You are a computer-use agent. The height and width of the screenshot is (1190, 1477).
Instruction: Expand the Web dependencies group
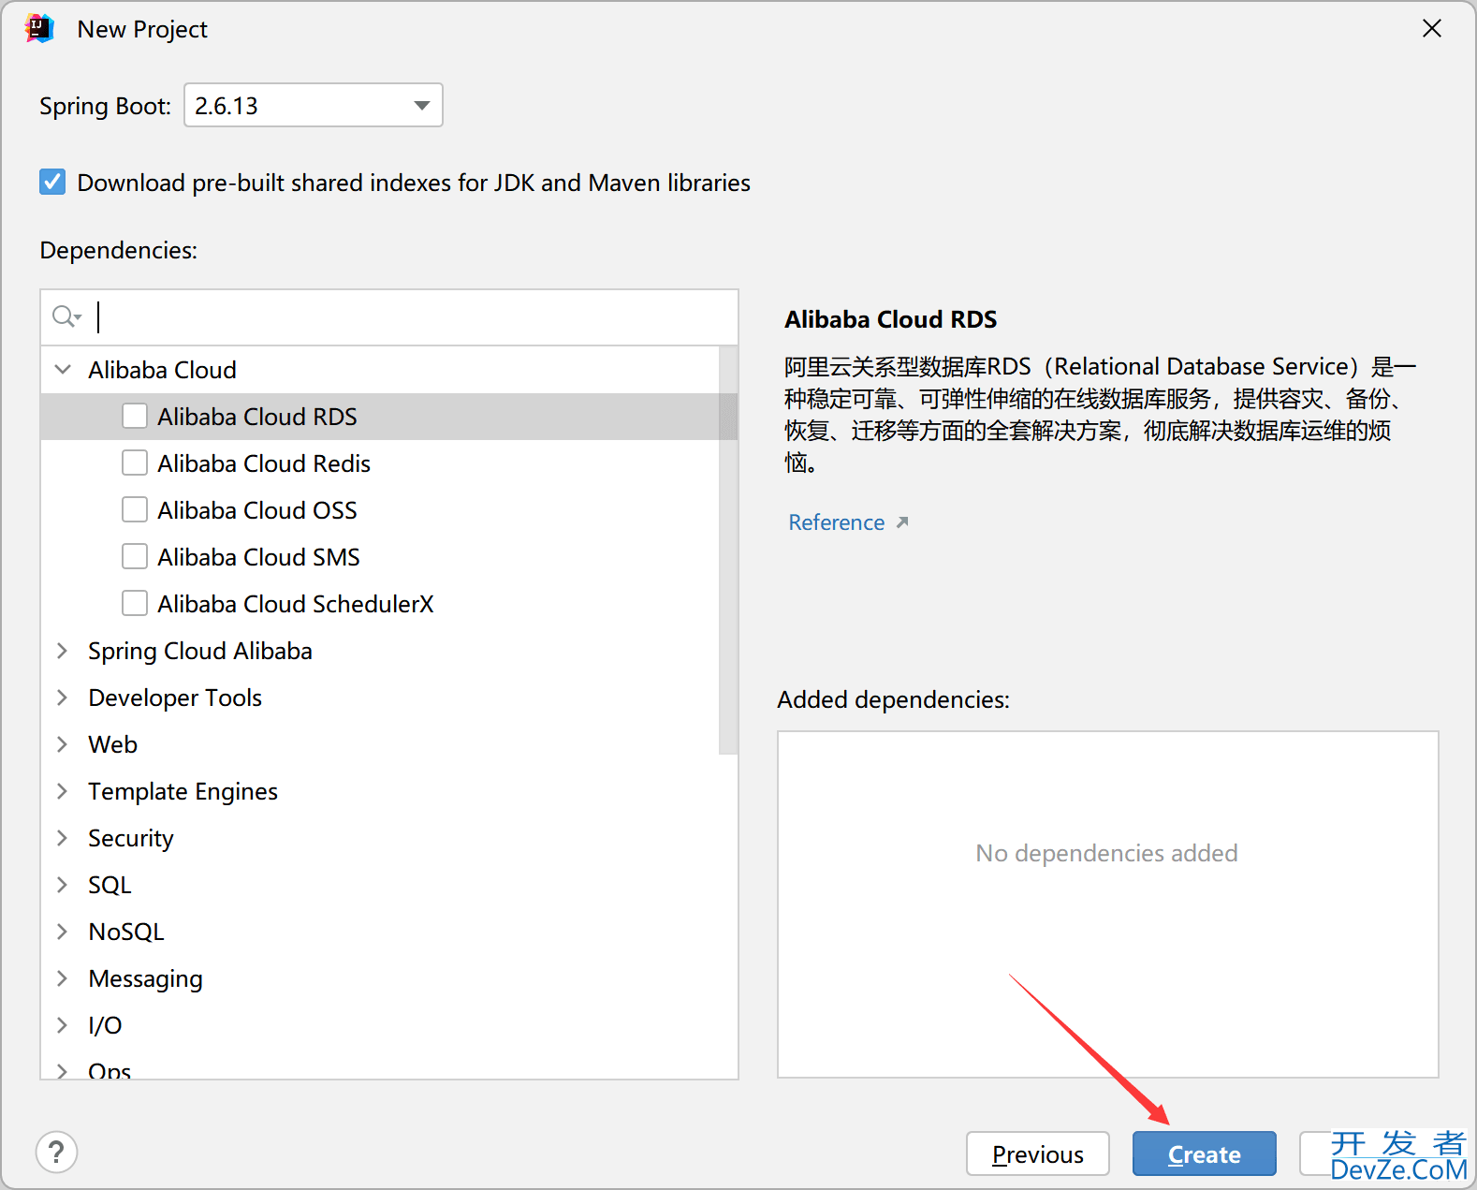pos(63,743)
